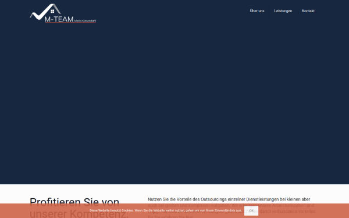Open the Über uns menu item
This screenshot has height=218, width=349.
click(257, 11)
